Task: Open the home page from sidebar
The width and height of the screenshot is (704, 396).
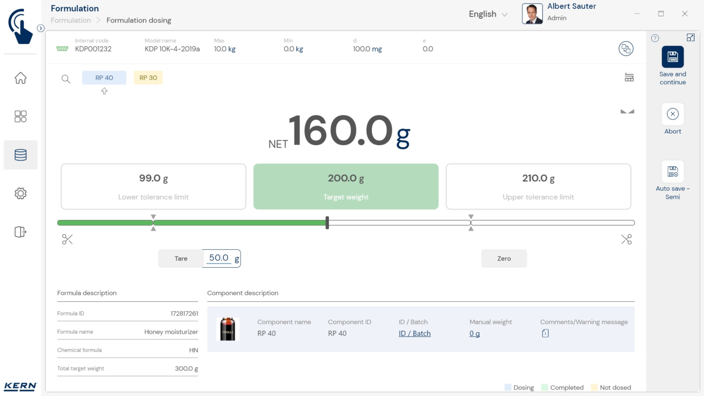Action: (20, 78)
